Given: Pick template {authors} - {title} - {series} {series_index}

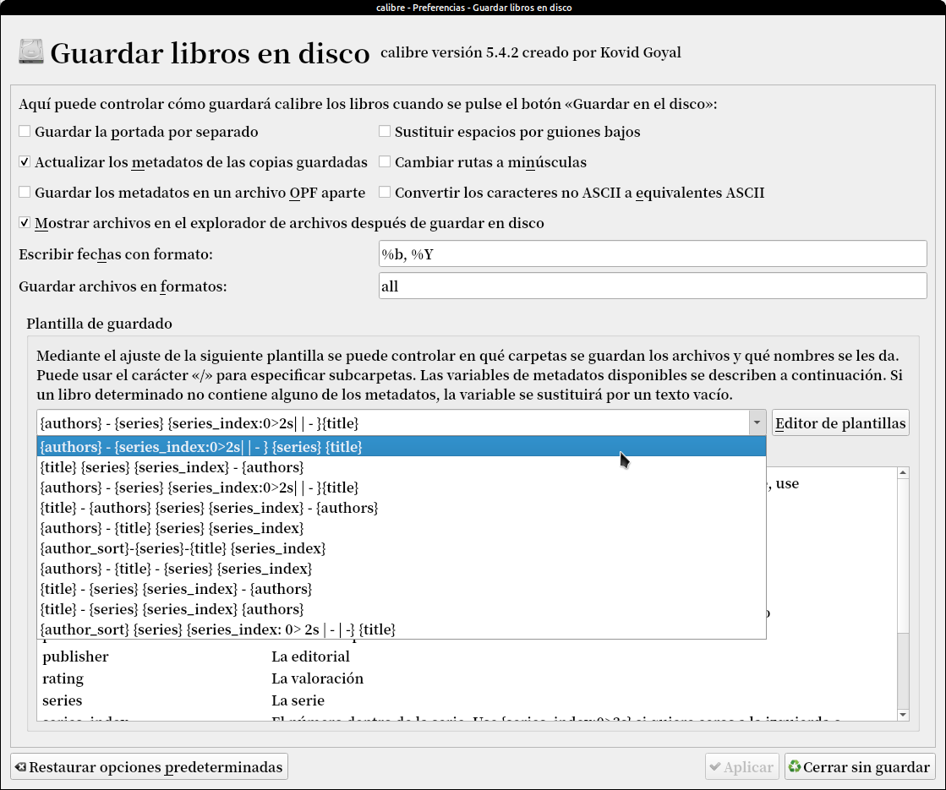Looking at the screenshot, I should point(402,569).
